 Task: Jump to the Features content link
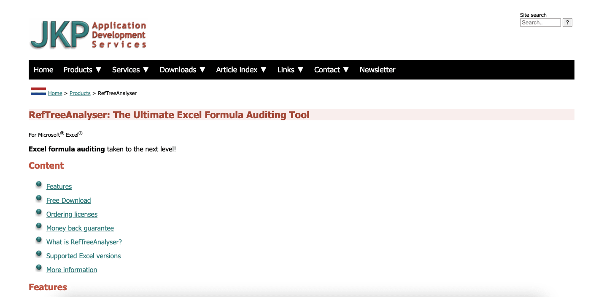[59, 186]
